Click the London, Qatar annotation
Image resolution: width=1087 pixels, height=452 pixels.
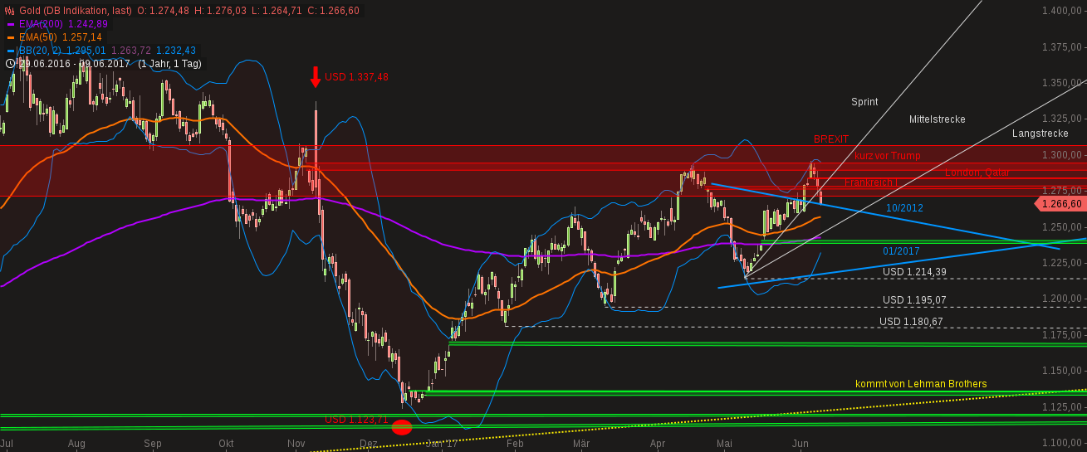coord(977,173)
